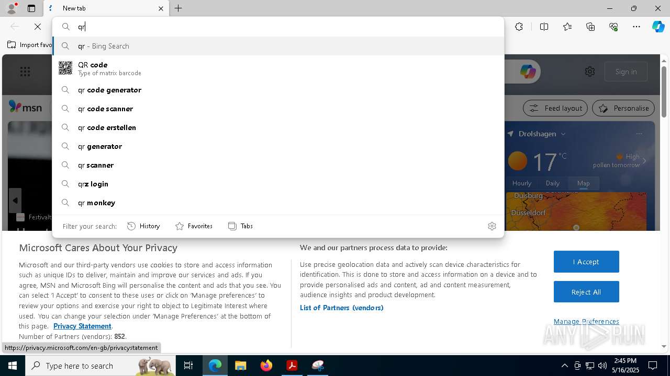
Task: Open Task View on taskbar
Action: point(189,366)
